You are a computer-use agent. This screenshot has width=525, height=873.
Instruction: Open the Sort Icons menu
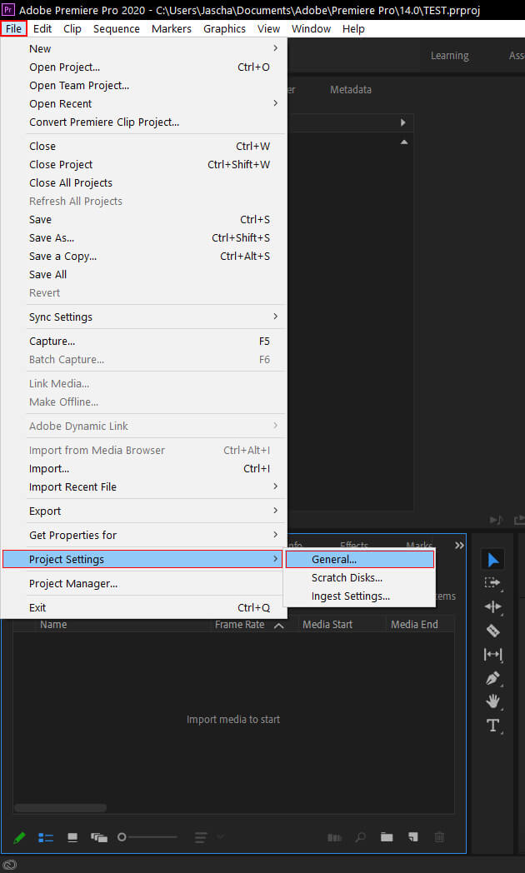coord(201,837)
